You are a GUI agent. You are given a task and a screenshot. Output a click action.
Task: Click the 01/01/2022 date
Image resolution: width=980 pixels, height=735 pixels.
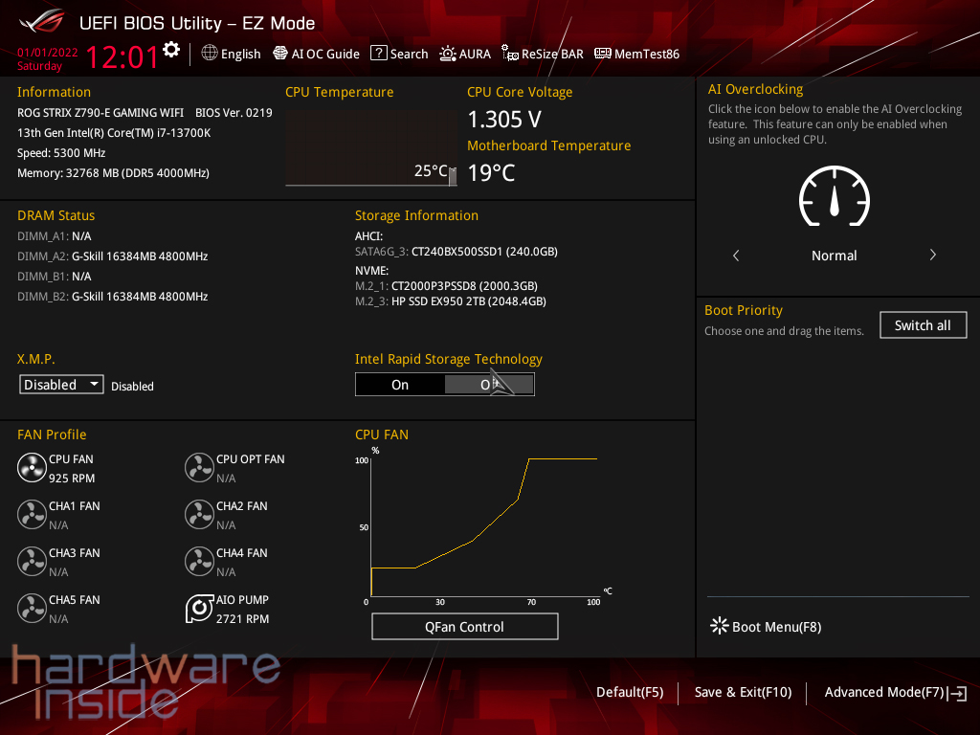[x=48, y=53]
